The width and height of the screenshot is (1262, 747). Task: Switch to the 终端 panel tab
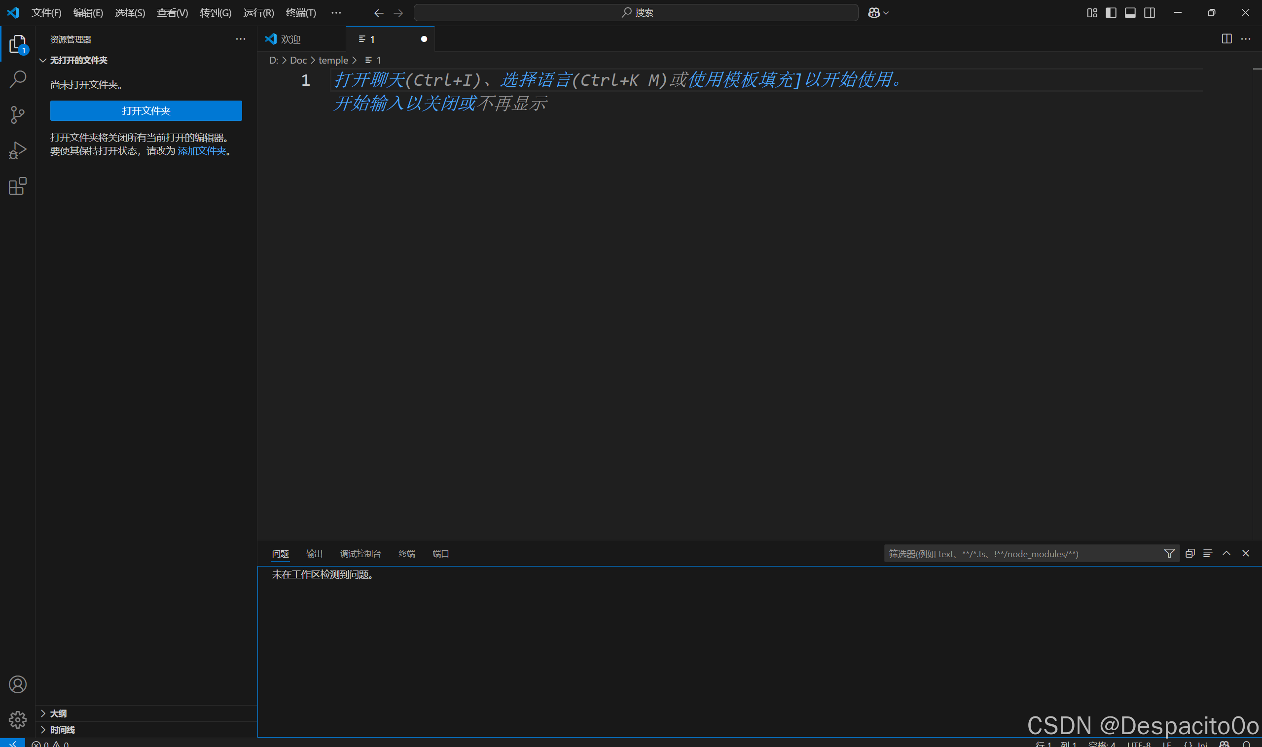pos(407,554)
